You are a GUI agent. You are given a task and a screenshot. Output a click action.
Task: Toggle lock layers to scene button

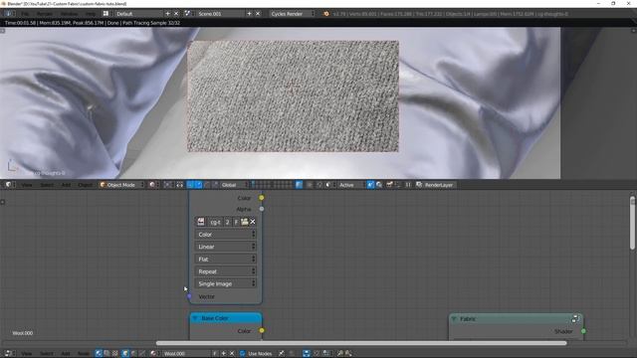(299, 185)
